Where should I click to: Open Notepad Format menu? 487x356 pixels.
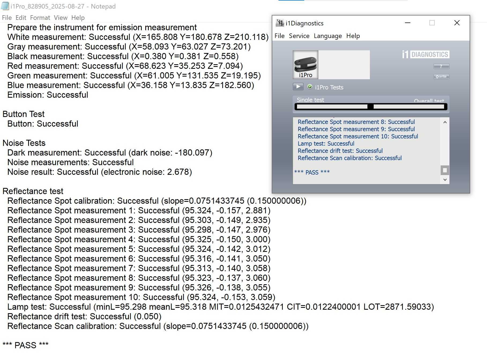40,18
